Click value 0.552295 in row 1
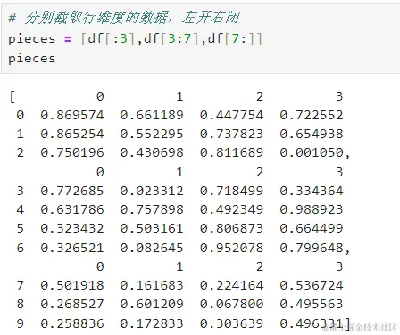 152,134
